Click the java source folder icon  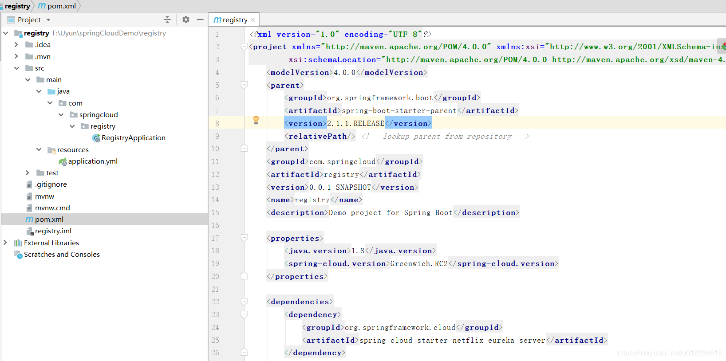click(51, 91)
